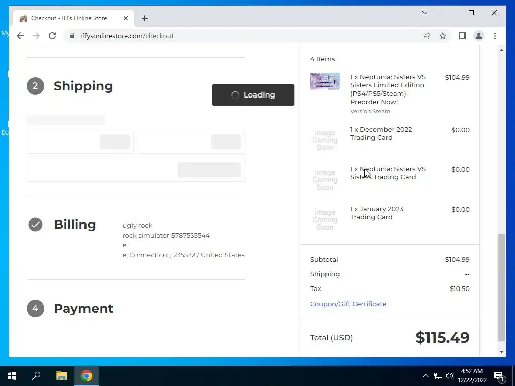Click the '1 x January 2023 Trading Card' item
Image resolution: width=515 pixels, height=386 pixels.
[x=376, y=213]
